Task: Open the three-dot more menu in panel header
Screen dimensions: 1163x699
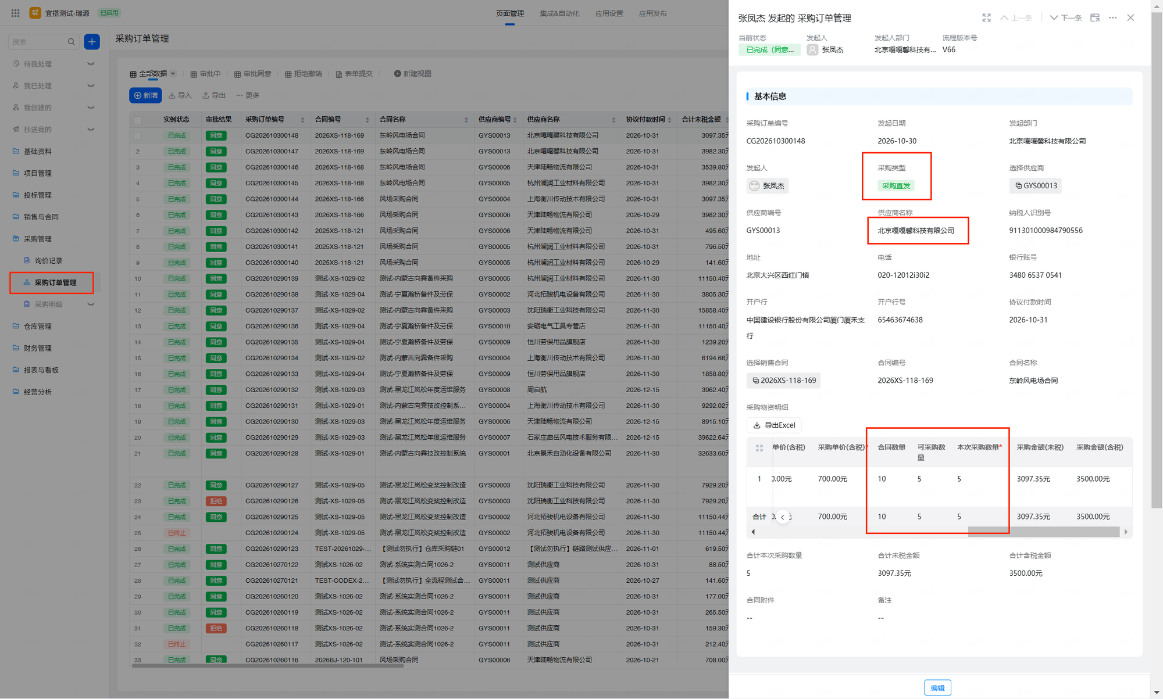Action: click(1112, 18)
